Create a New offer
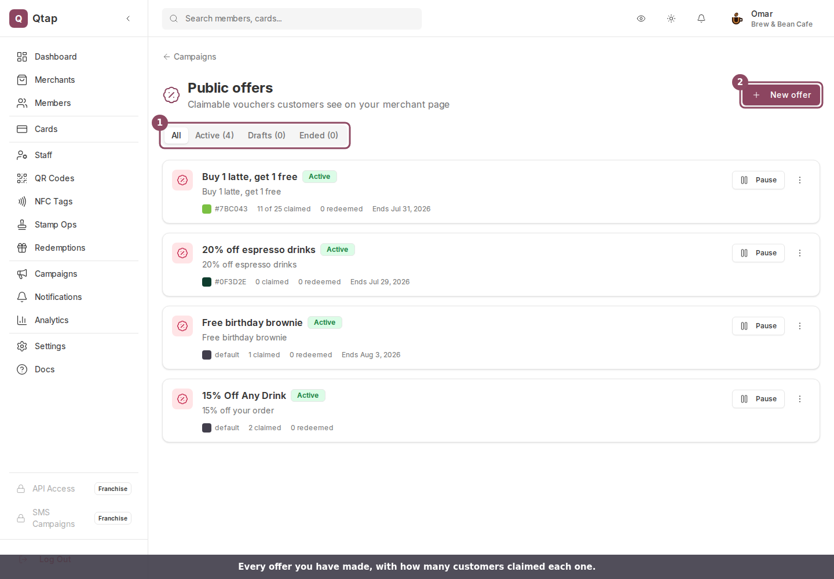 pyautogui.click(x=781, y=95)
